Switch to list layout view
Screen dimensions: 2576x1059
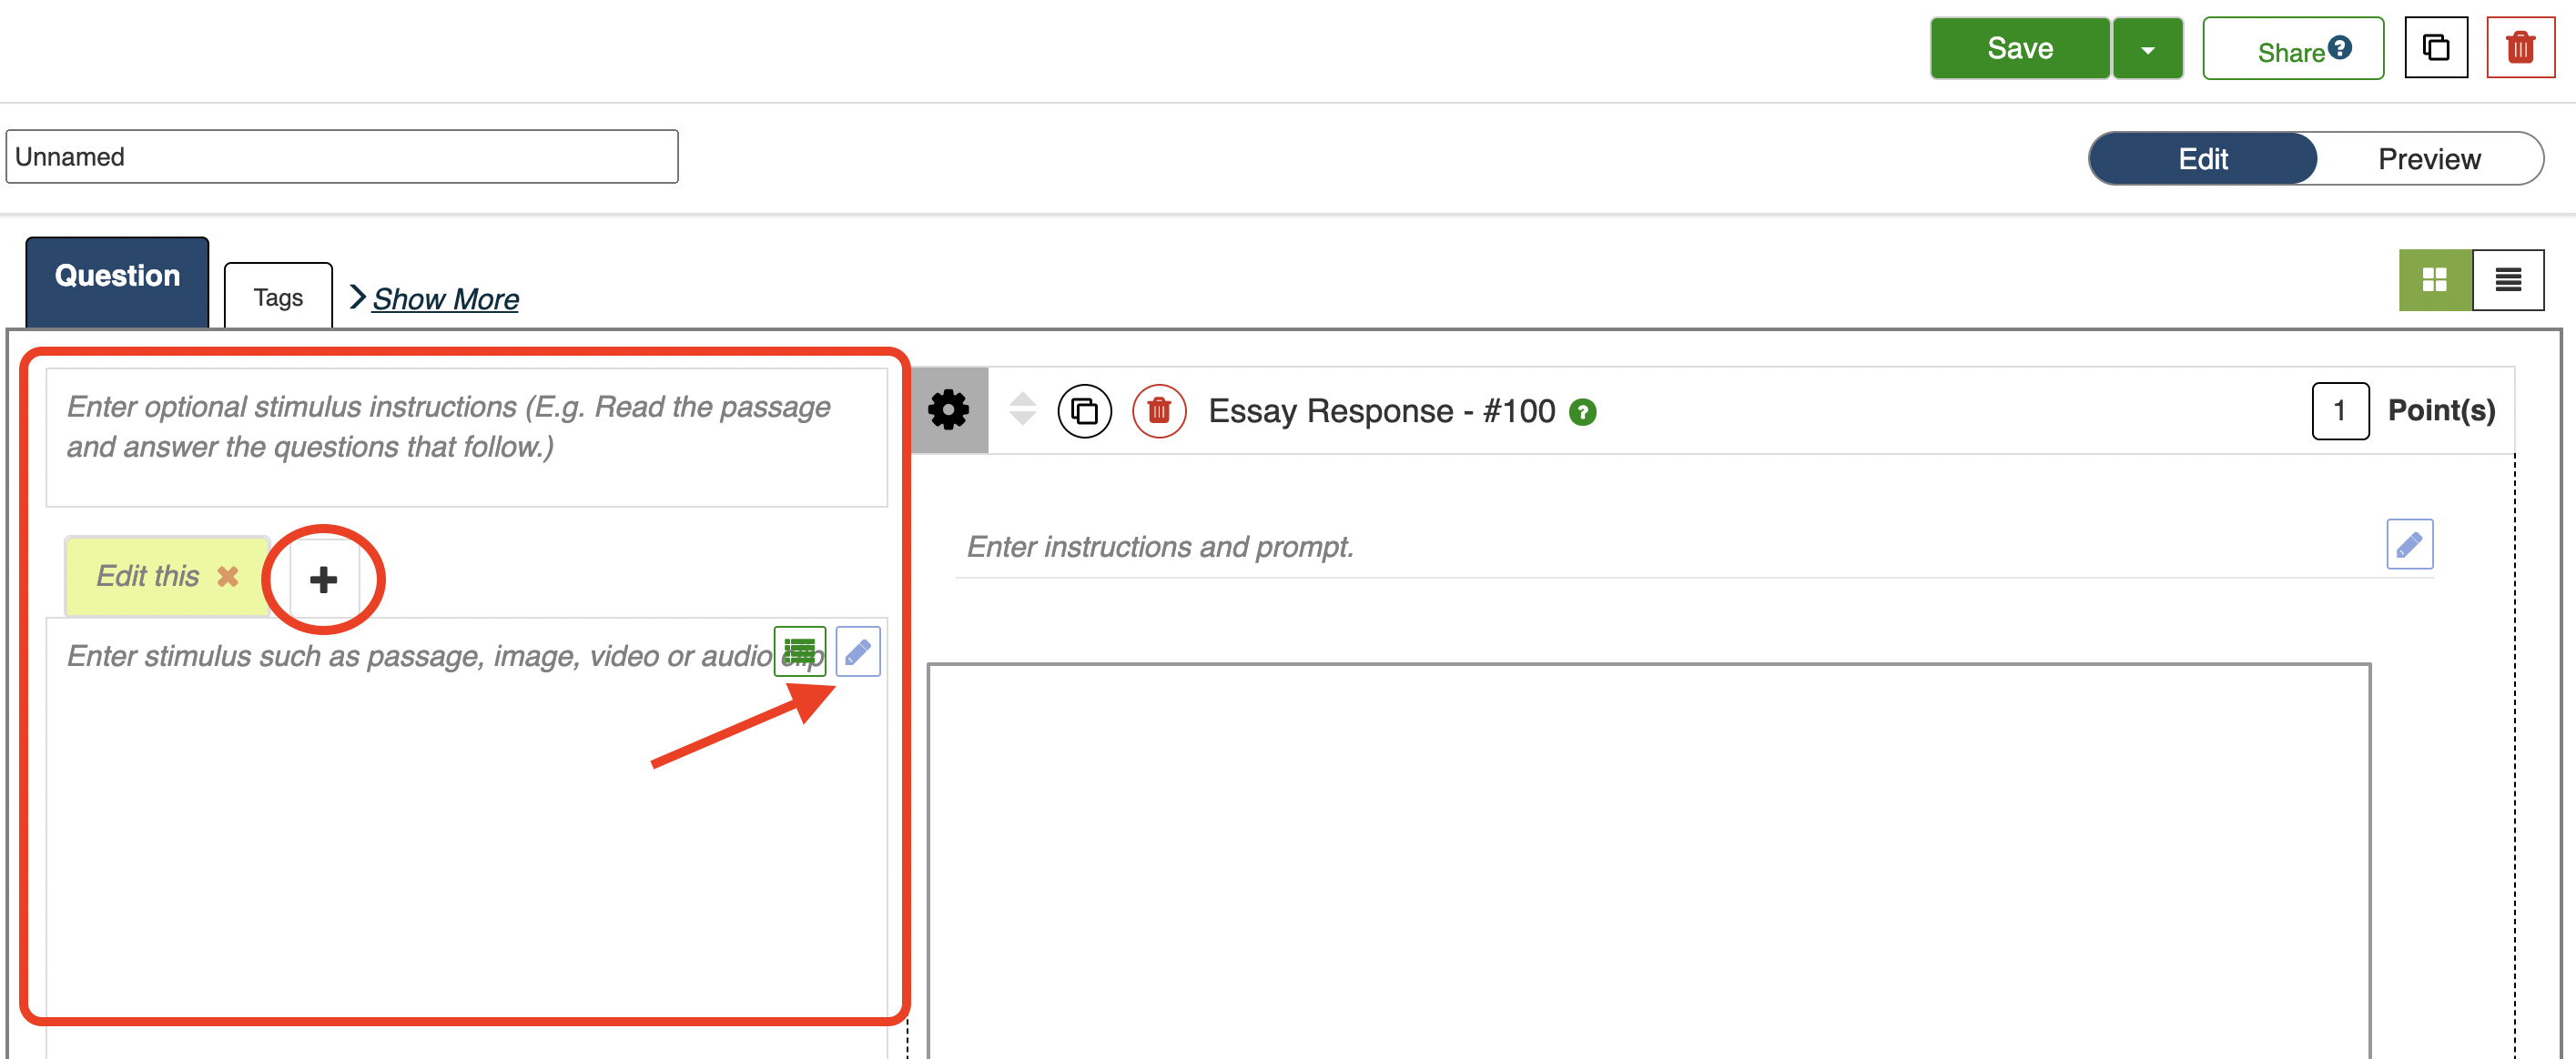pos(2507,279)
